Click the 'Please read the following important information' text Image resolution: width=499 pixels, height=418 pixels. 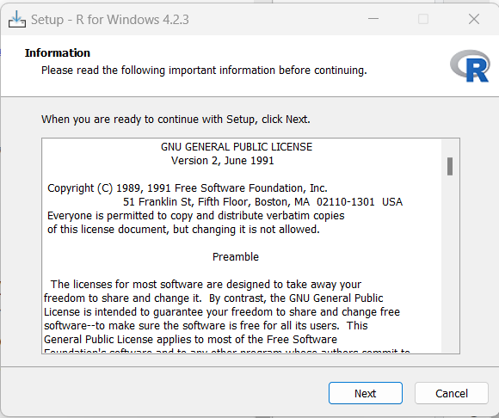(204, 71)
